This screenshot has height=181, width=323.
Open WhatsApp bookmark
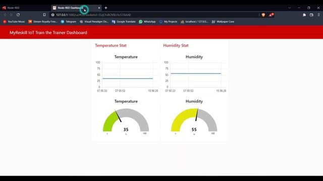click(x=147, y=22)
